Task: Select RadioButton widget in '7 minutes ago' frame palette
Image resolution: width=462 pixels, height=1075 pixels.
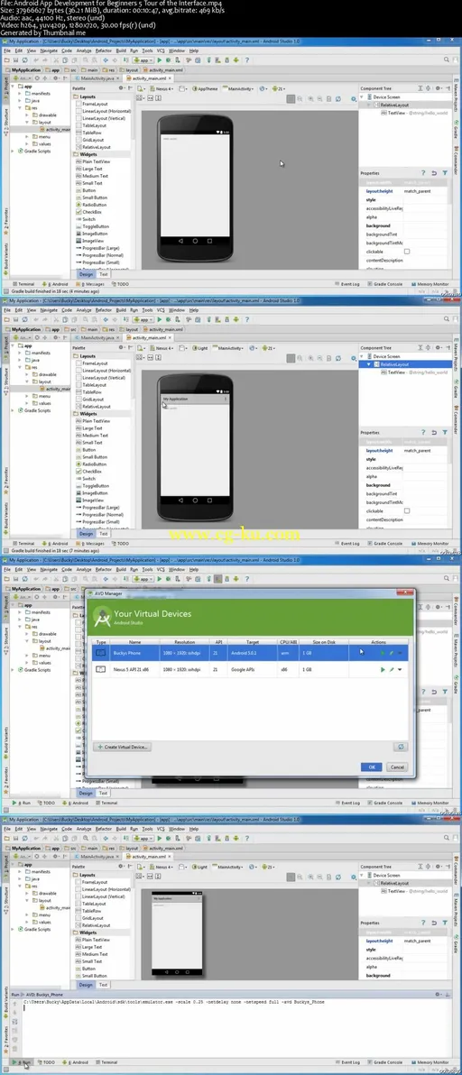Action: [90, 464]
